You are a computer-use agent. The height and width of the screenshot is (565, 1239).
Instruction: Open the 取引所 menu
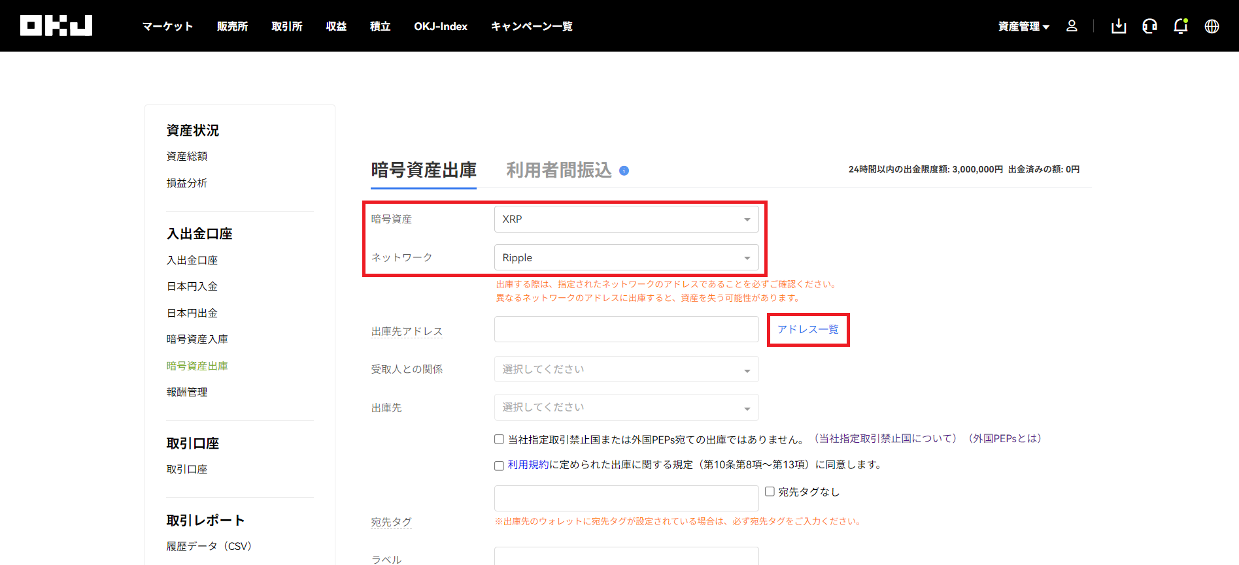click(x=287, y=26)
